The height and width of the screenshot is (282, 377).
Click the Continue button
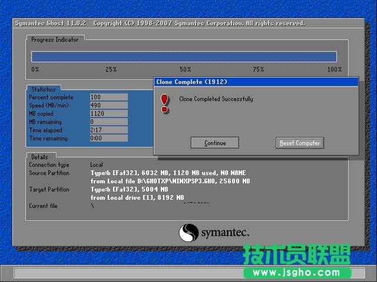coord(215,143)
